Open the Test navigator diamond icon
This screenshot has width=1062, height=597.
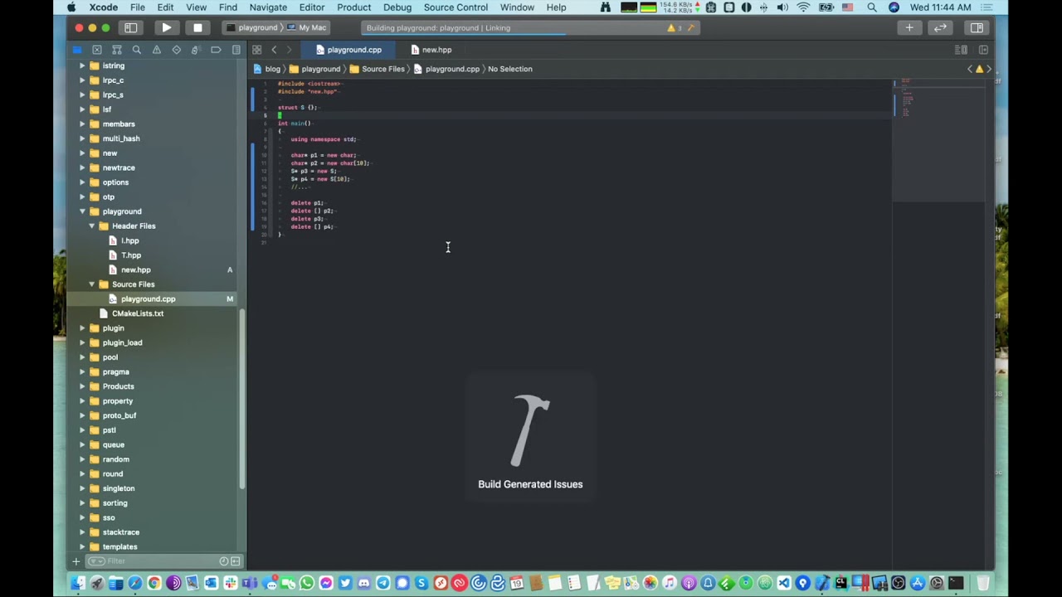(x=176, y=50)
